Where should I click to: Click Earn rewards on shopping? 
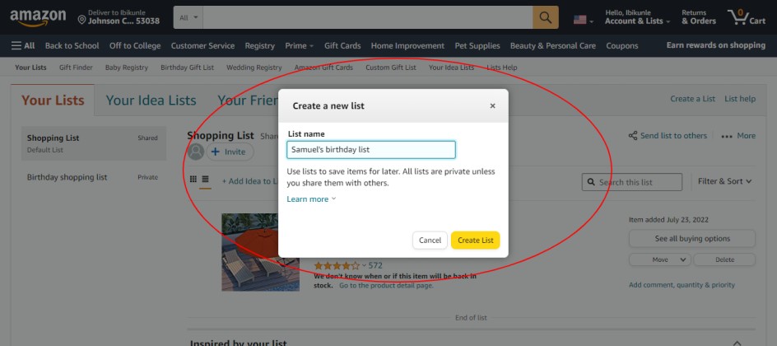click(x=715, y=45)
